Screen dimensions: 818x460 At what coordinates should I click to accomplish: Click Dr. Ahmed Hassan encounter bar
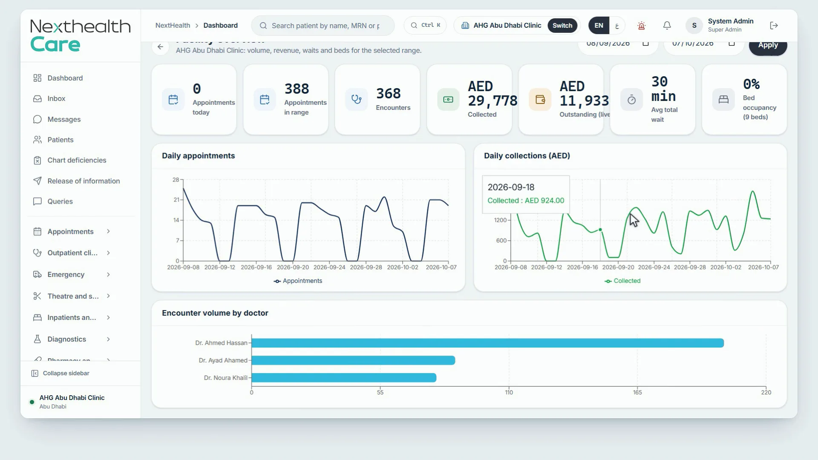pos(487,343)
